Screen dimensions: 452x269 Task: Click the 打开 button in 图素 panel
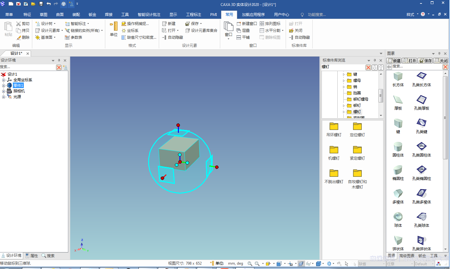(x=410, y=61)
